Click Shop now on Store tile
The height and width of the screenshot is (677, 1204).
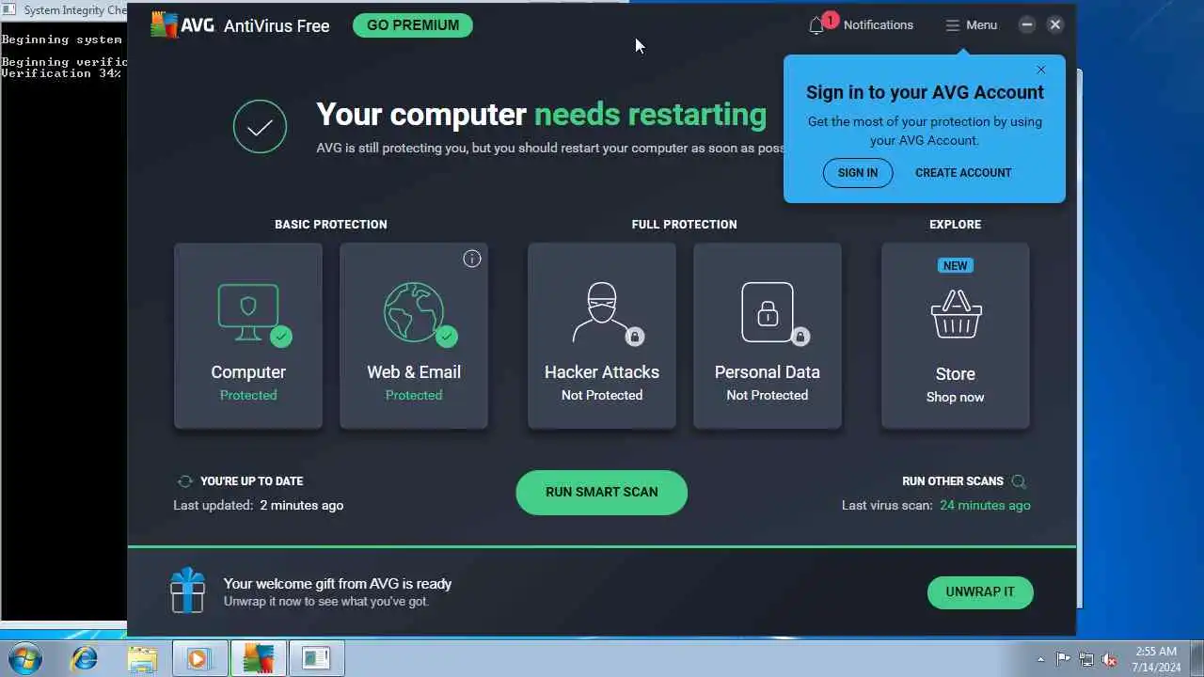click(x=956, y=397)
